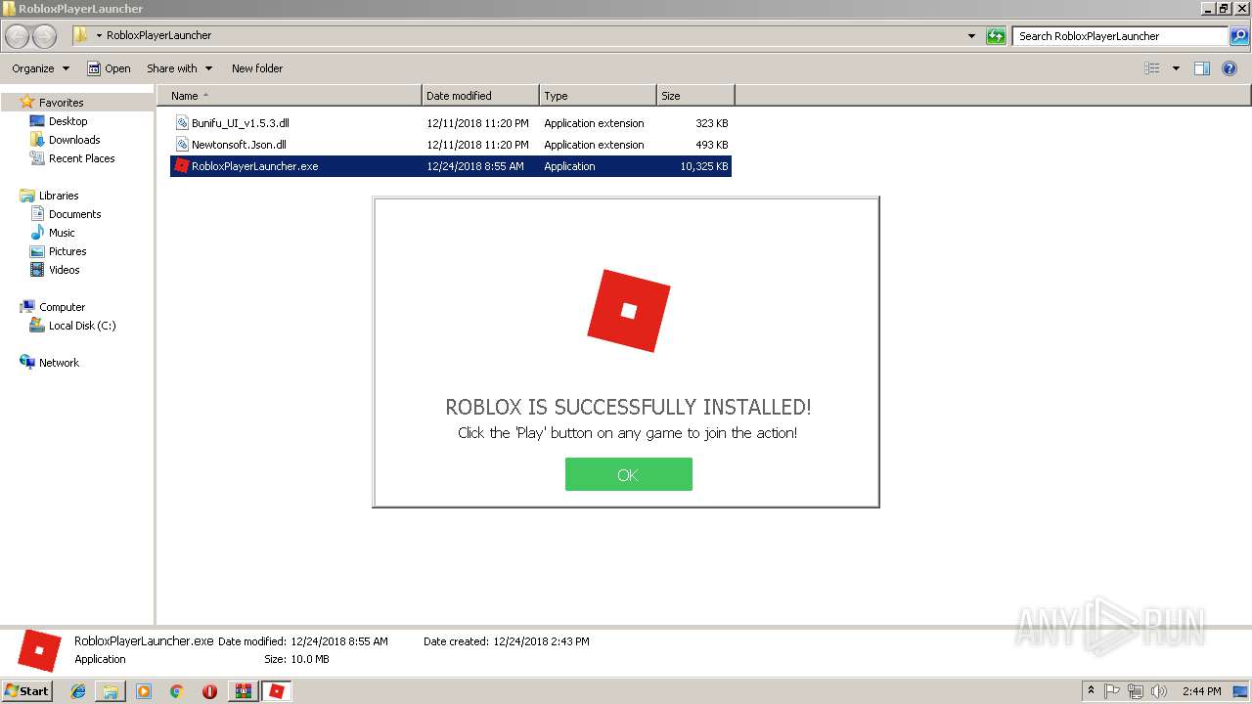The height and width of the screenshot is (704, 1252).
Task: Sort by Date modified column header
Action: (x=480, y=96)
